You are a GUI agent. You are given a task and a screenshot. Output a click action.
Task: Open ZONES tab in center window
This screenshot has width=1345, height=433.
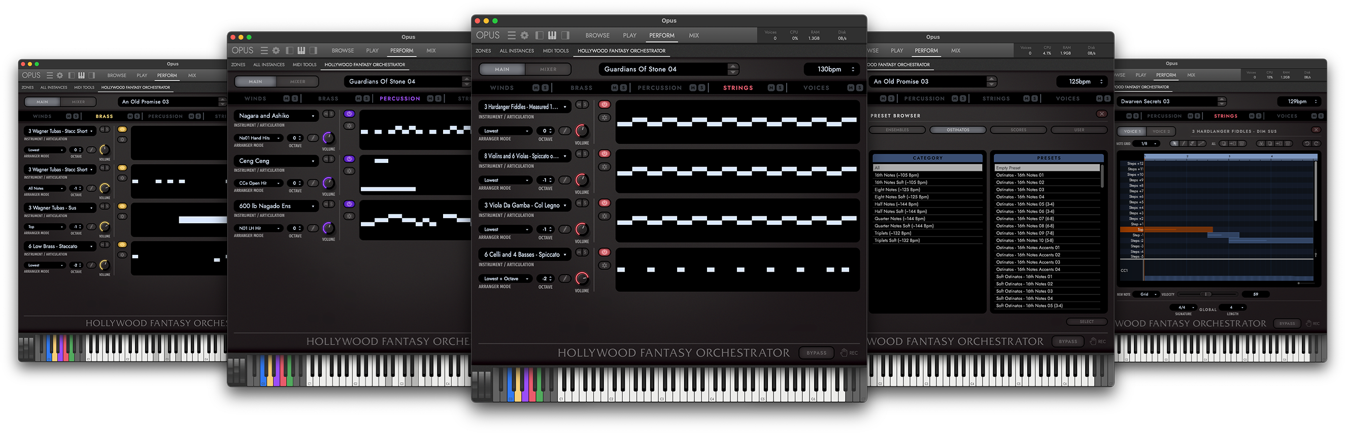coord(483,51)
